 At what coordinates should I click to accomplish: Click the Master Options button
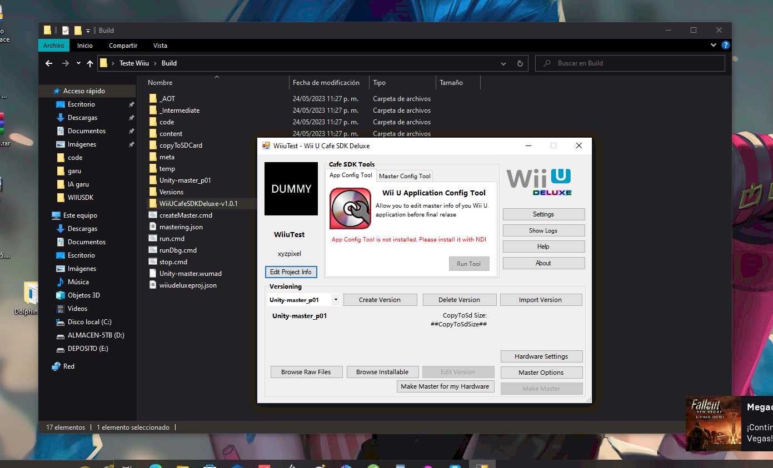tap(541, 373)
